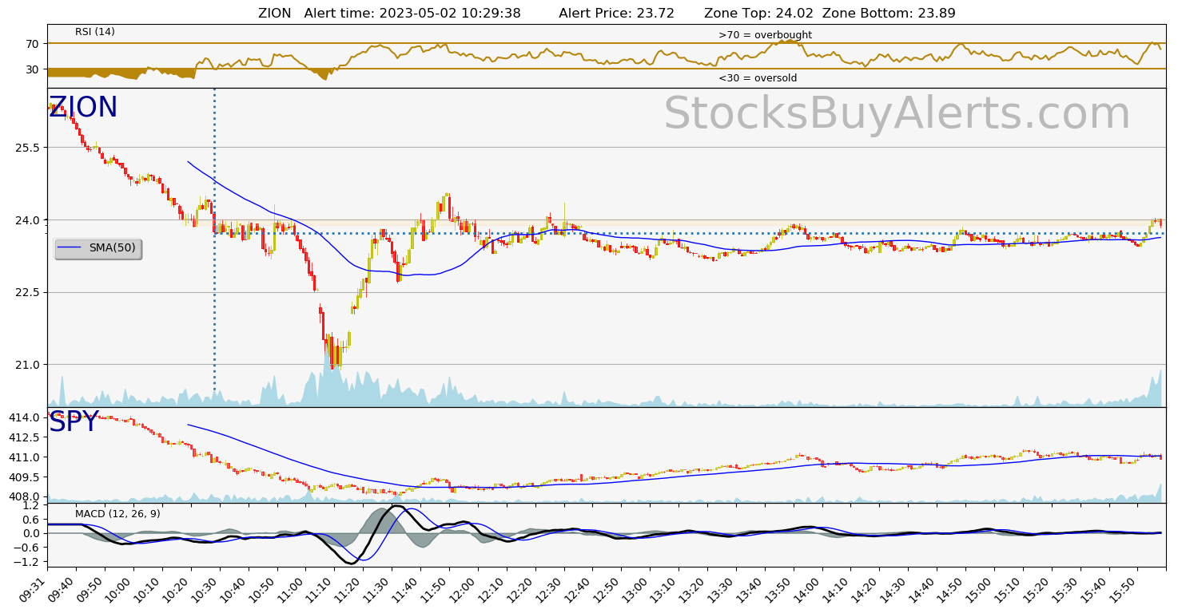Click the 24.0 price axis label
The height and width of the screenshot is (613, 1178).
(27, 220)
